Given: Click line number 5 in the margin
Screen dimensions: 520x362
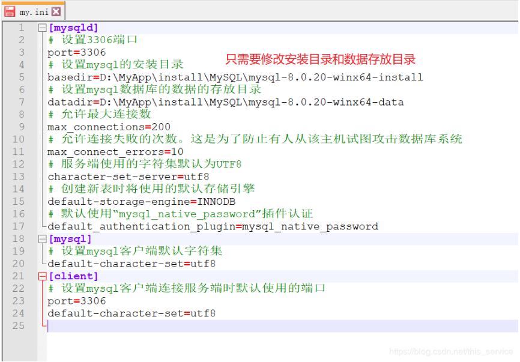Looking at the screenshot, I should click(21, 77).
